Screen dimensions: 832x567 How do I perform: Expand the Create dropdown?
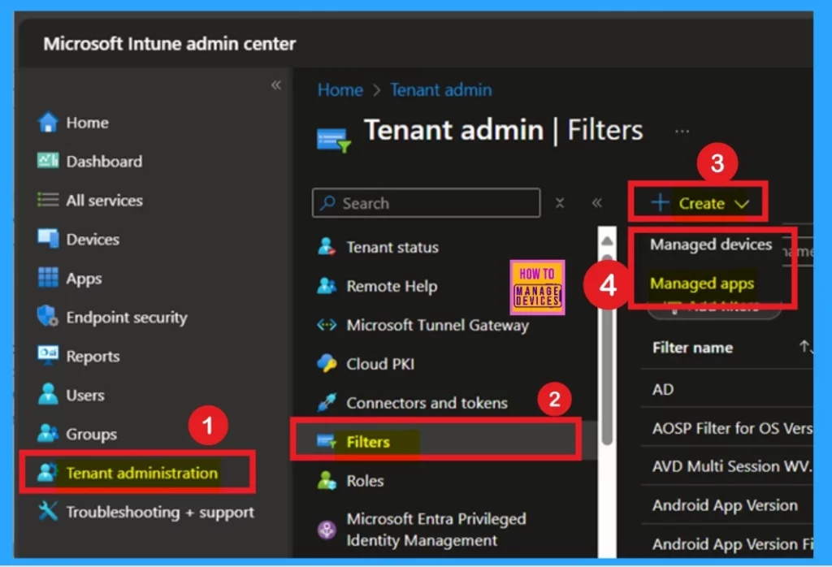pos(700,202)
